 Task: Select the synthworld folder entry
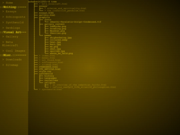click(x=46, y=74)
